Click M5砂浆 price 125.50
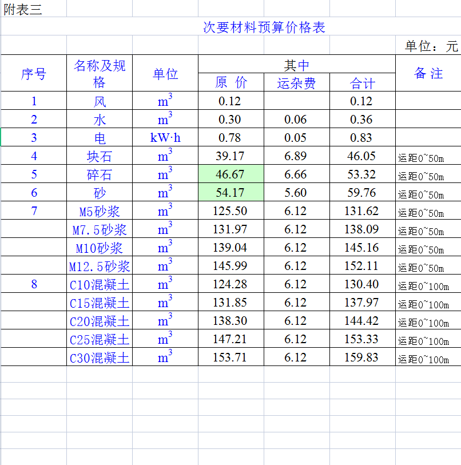The width and height of the screenshot is (461, 465). [x=231, y=211]
